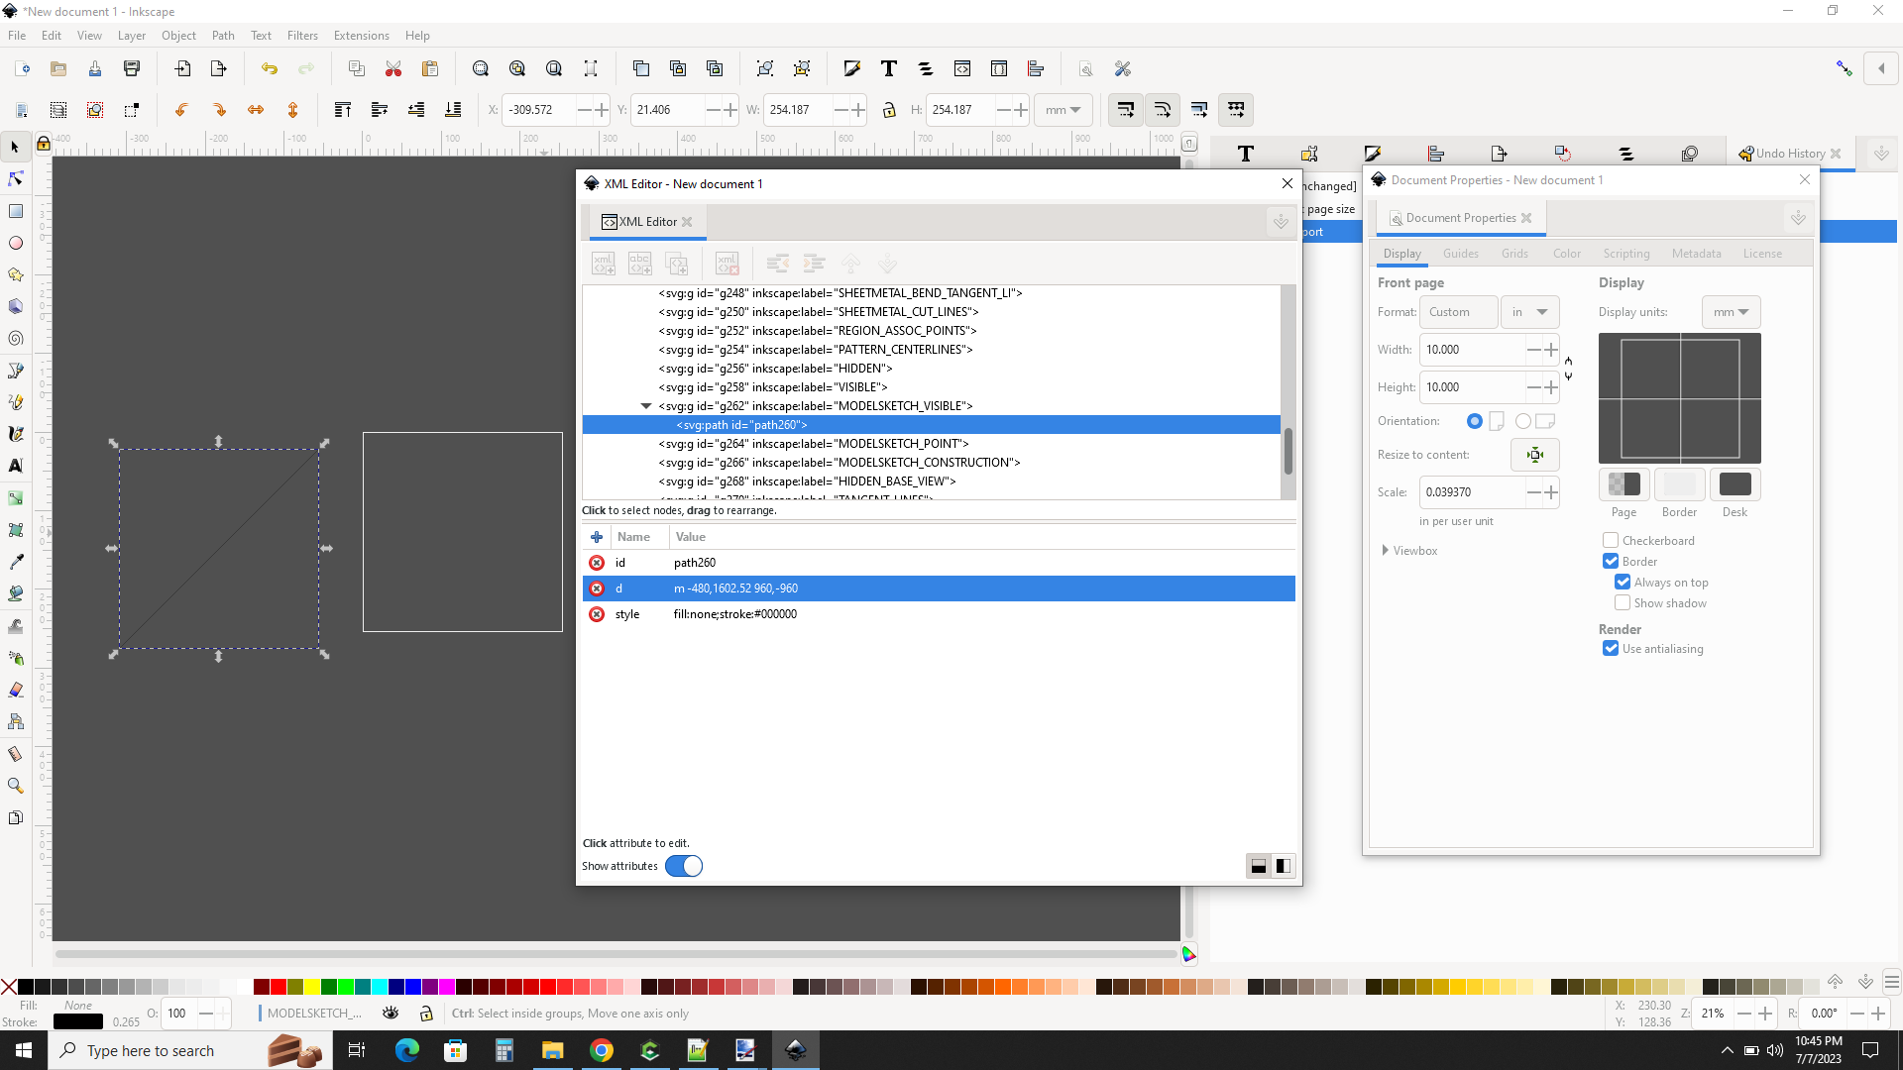Open the Extensions menu
Screen dimensions: 1903x1070
361,36
